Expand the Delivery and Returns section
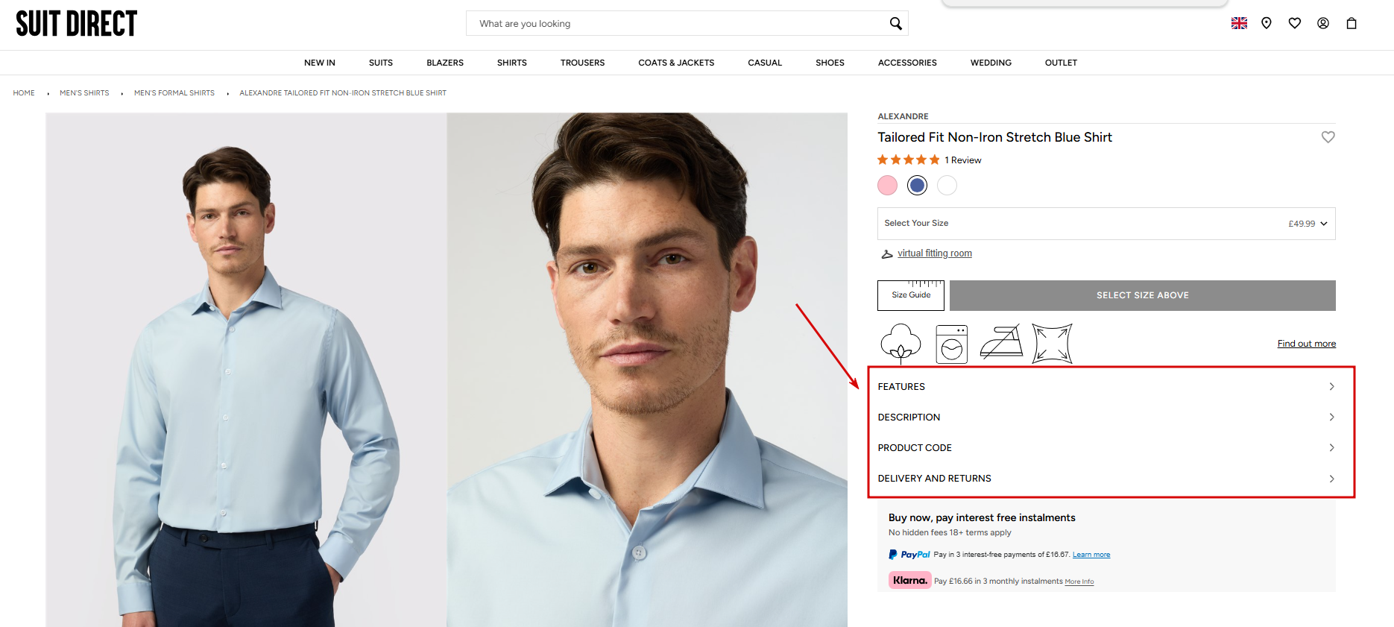 coord(1106,479)
